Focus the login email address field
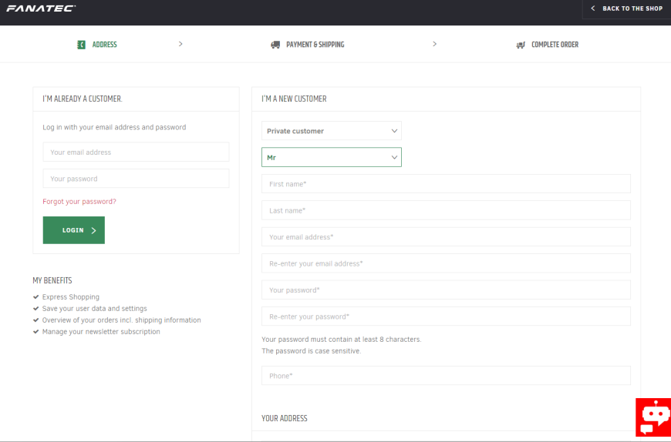Image resolution: width=671 pixels, height=442 pixels. 136,152
